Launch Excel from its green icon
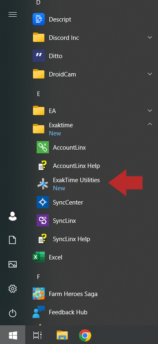 coord(39,257)
